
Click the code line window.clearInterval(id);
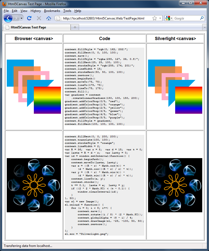[x=98, y=192]
